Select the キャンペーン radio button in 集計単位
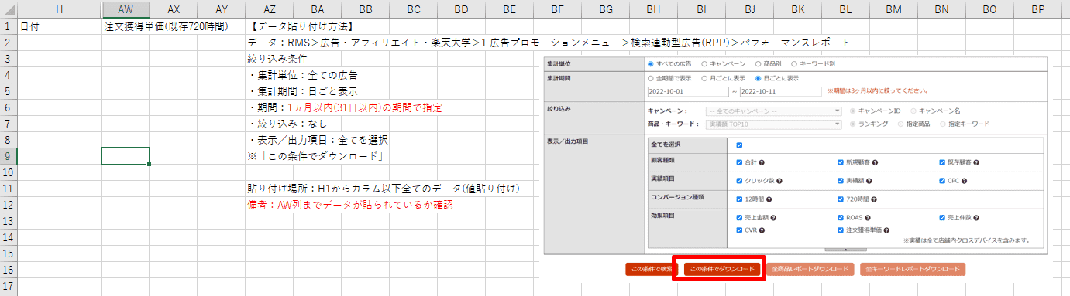 click(x=704, y=63)
